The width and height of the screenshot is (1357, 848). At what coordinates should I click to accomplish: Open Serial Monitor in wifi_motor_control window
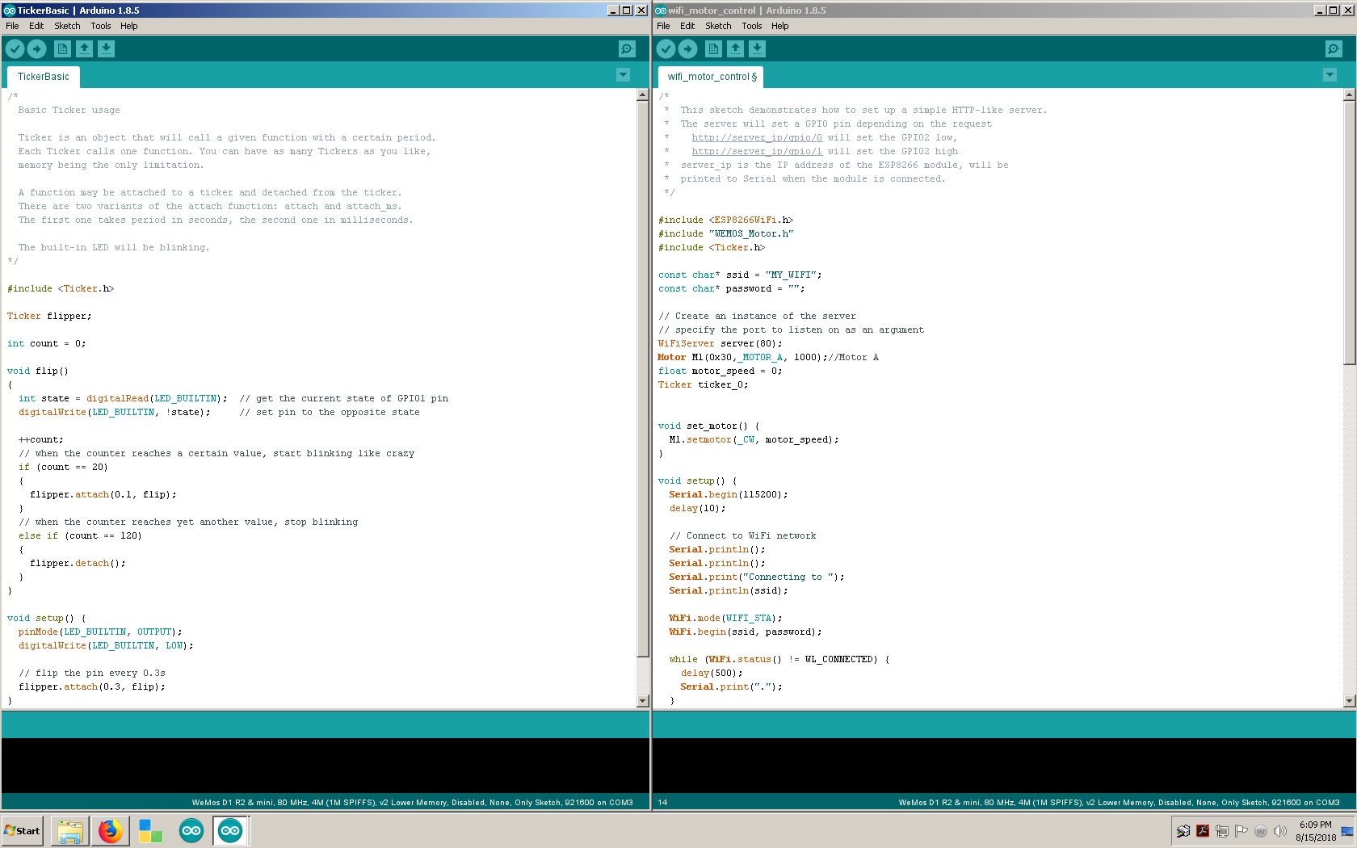coord(1334,49)
